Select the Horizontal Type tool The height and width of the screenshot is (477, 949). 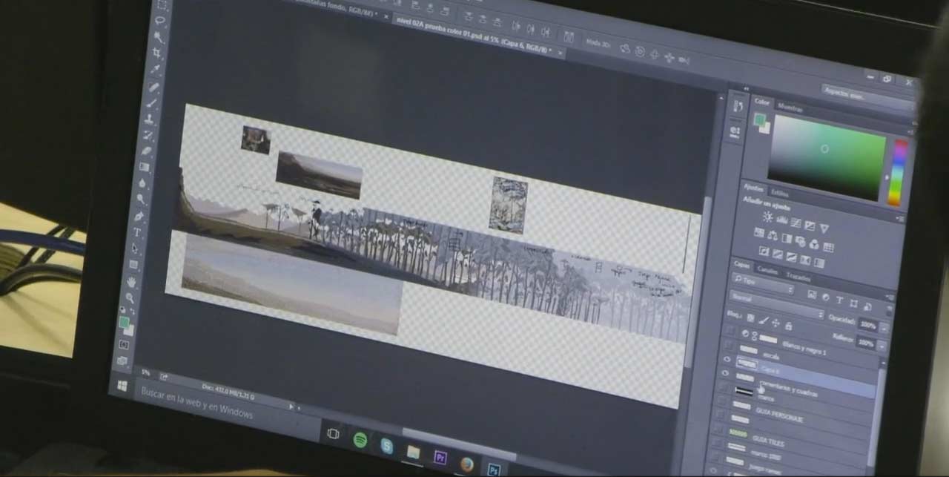tap(137, 232)
